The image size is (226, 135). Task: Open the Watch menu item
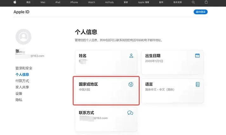tap(91, 2)
